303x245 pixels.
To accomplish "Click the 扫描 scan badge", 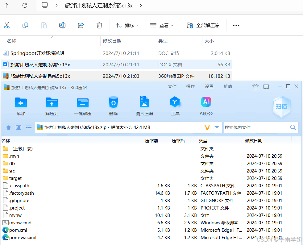I will 281,106.
